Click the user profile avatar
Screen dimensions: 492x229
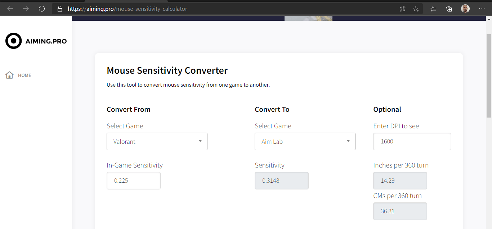465,9
